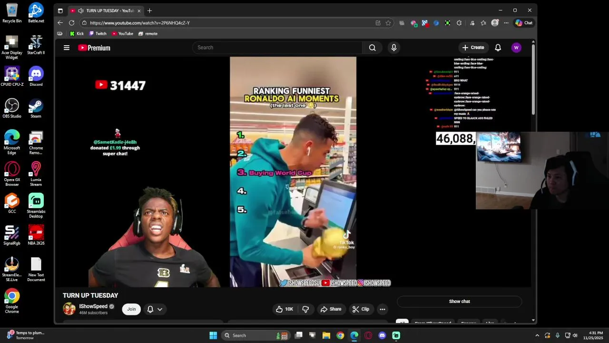Viewport: 609px width, 343px height.
Task: Click the YouTube Premium logo
Action: tap(94, 48)
